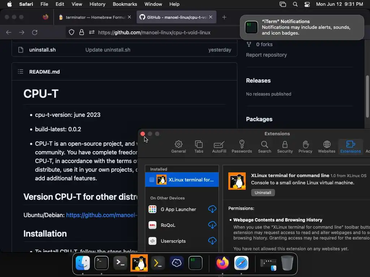Close the GitHub manoel-linux tab
This screenshot has width=370, height=277.
coord(211,17)
